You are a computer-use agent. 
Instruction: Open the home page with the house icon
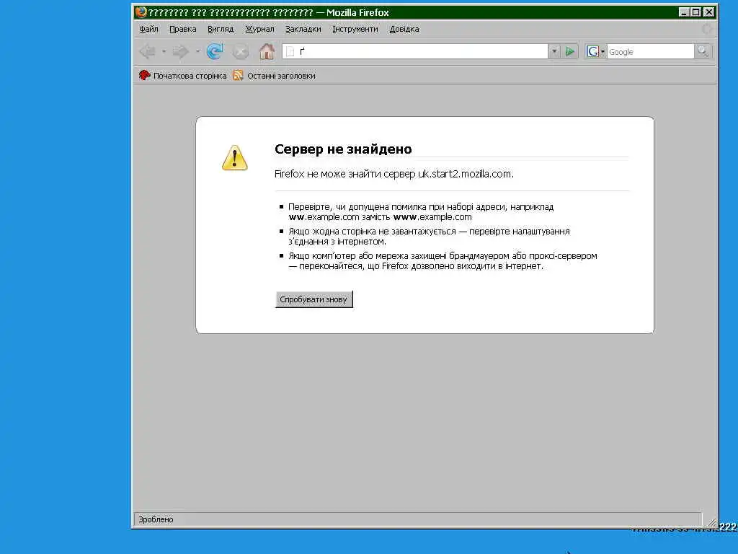(x=267, y=51)
